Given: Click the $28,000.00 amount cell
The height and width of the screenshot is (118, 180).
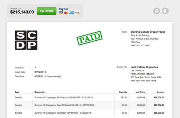Looking at the screenshot, I should point(159,113).
